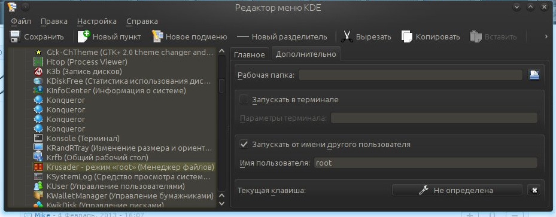Copy the entry with Копировать icon

point(407,36)
